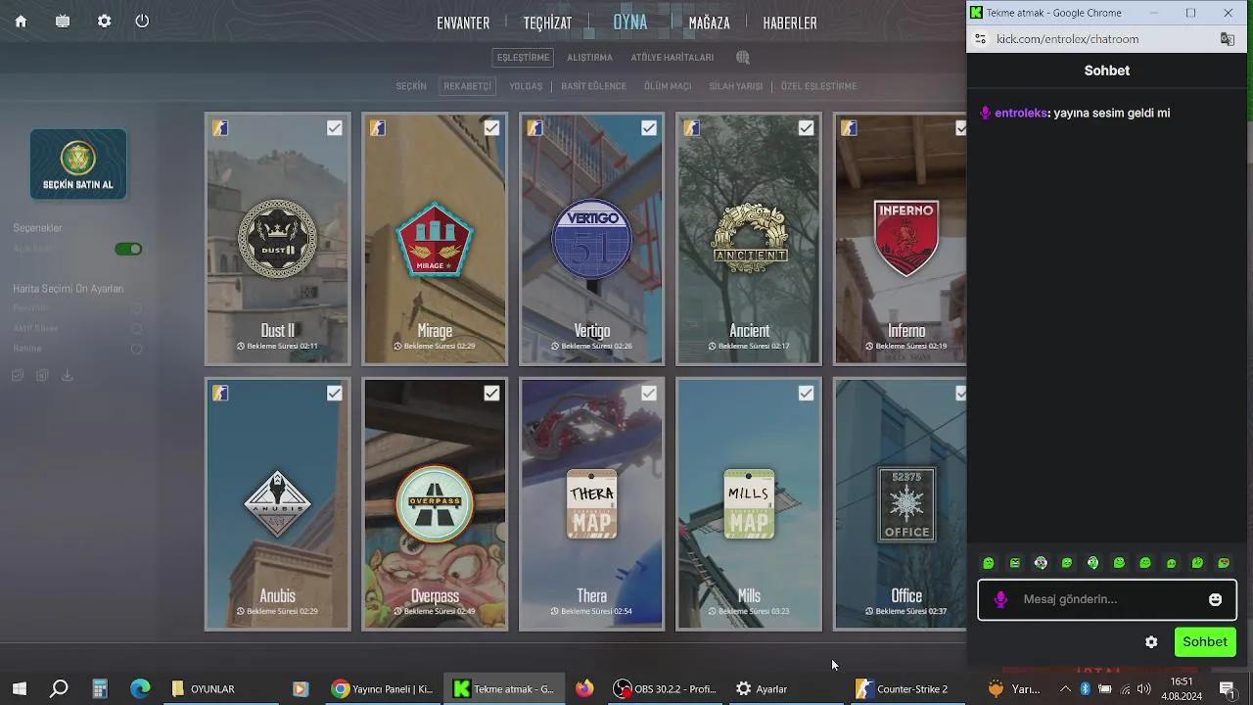Image resolution: width=1253 pixels, height=705 pixels.
Task: Open chat settings gear next to Sohbet button
Action: pos(1151,642)
